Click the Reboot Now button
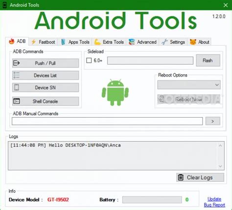 click(189, 99)
